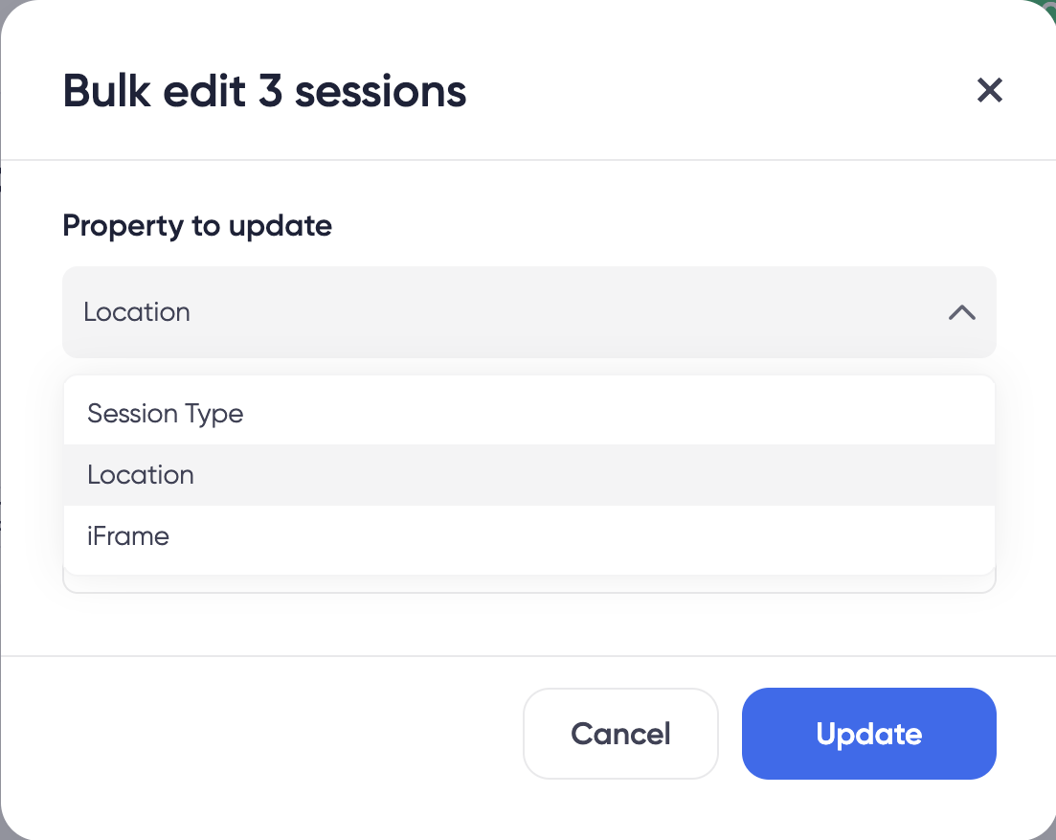The image size is (1056, 840).
Task: Confirm changes with the Update button
Action: pyautogui.click(x=868, y=734)
